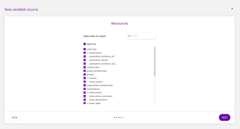Click the search magnifier icon
The image size is (240, 129).
tap(129, 36)
